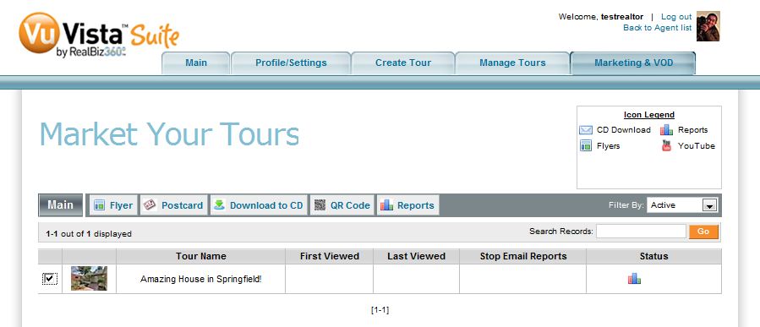
Task: Focus the Search Records input field
Action: pyautogui.click(x=641, y=232)
